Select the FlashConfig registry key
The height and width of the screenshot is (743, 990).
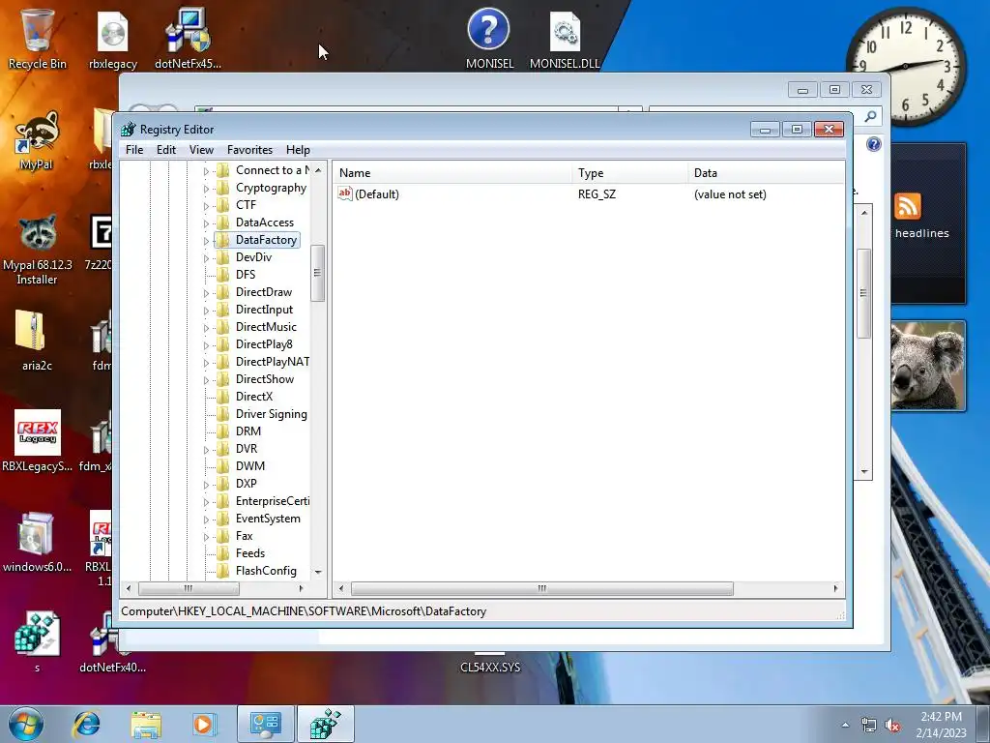click(266, 571)
